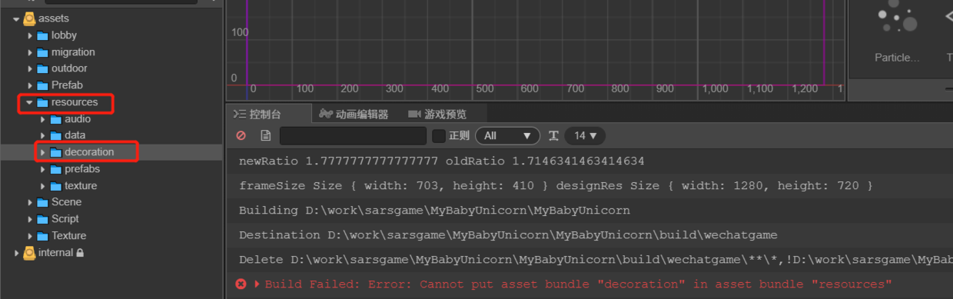Screen dimensions: 953x299
Task: Expand the data folder
Action: pos(43,135)
